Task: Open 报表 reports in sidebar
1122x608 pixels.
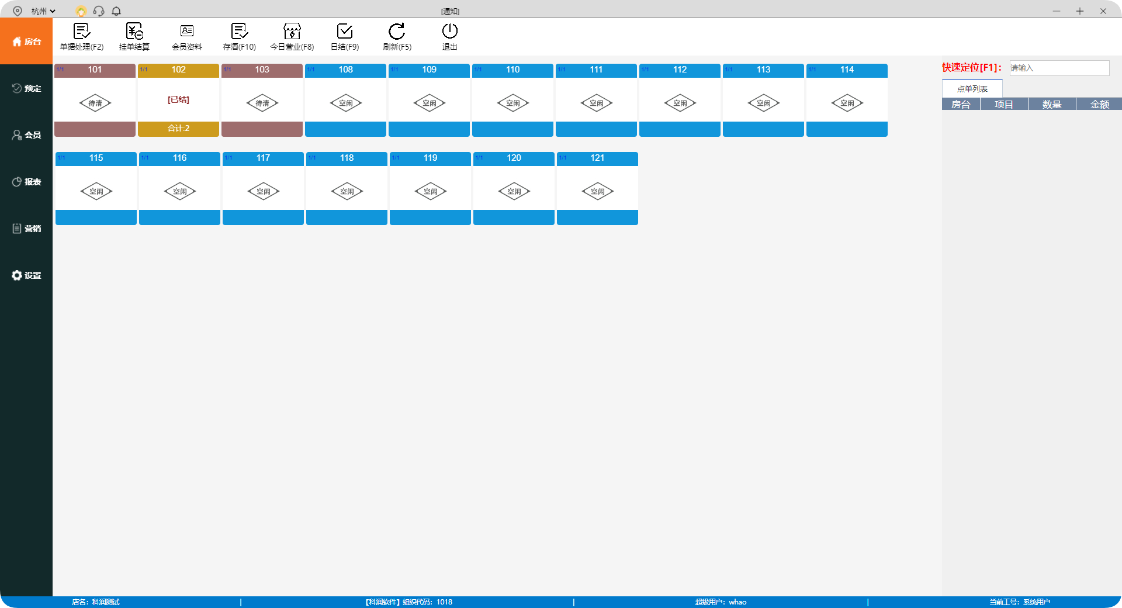Action: [x=26, y=182]
